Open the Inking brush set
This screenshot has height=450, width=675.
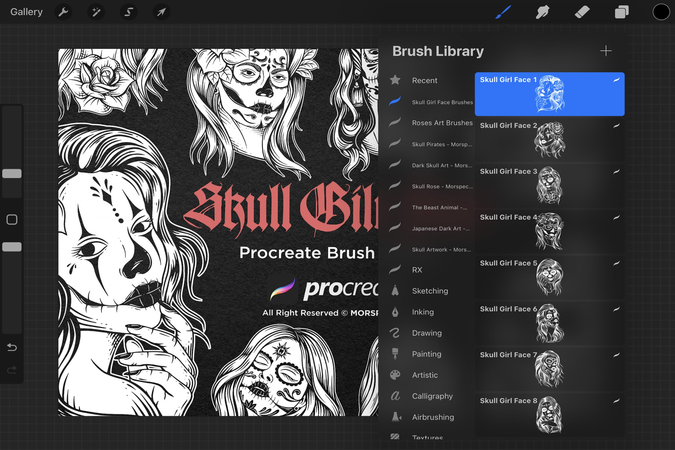pyautogui.click(x=431, y=312)
